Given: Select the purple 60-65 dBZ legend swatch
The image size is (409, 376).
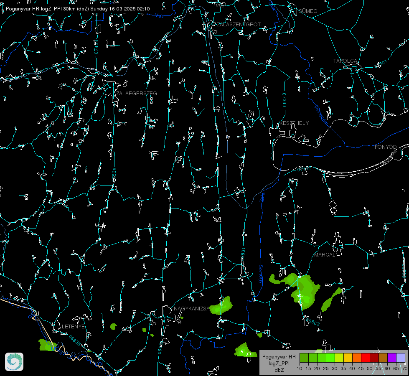Looking at the screenshot, I should pos(392,358).
